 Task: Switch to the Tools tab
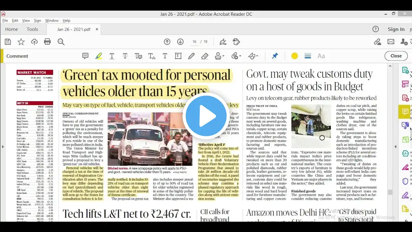pos(32,29)
